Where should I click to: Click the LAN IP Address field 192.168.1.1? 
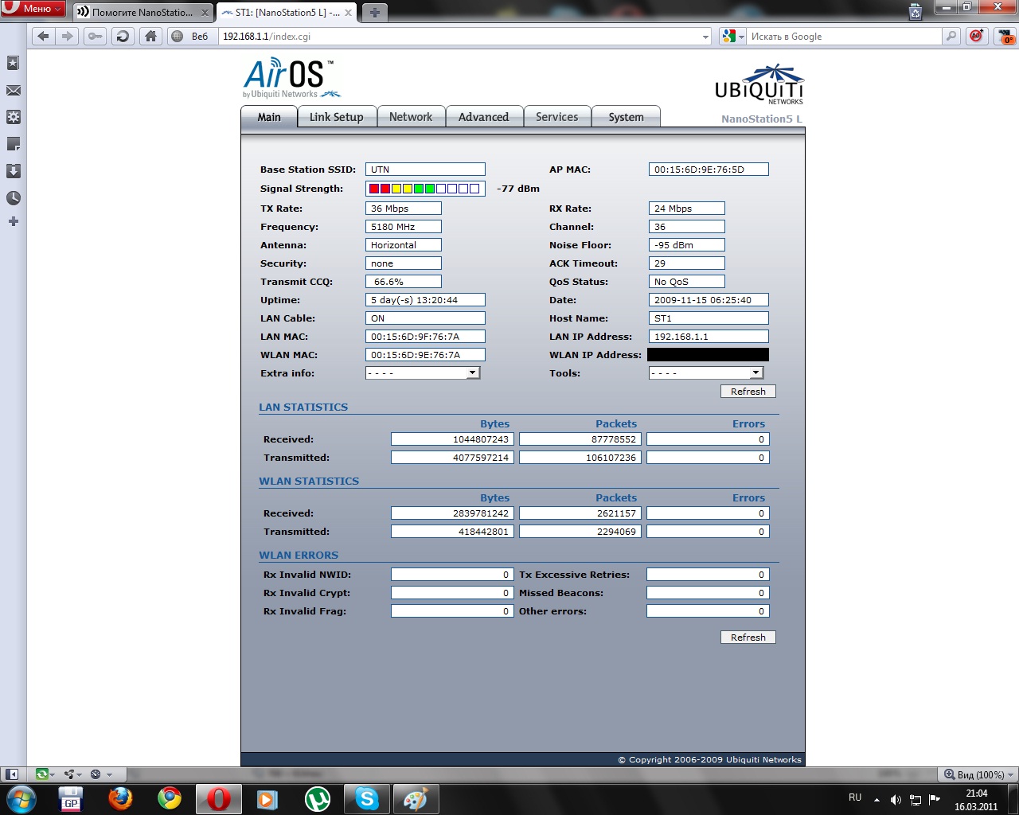[709, 337]
